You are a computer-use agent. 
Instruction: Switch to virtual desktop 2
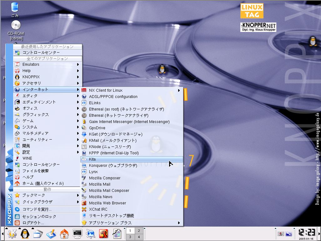(x=139, y=231)
